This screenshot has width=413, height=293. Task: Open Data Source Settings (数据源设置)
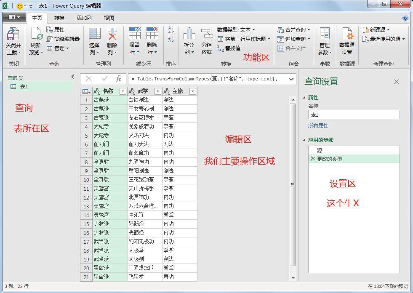(347, 41)
